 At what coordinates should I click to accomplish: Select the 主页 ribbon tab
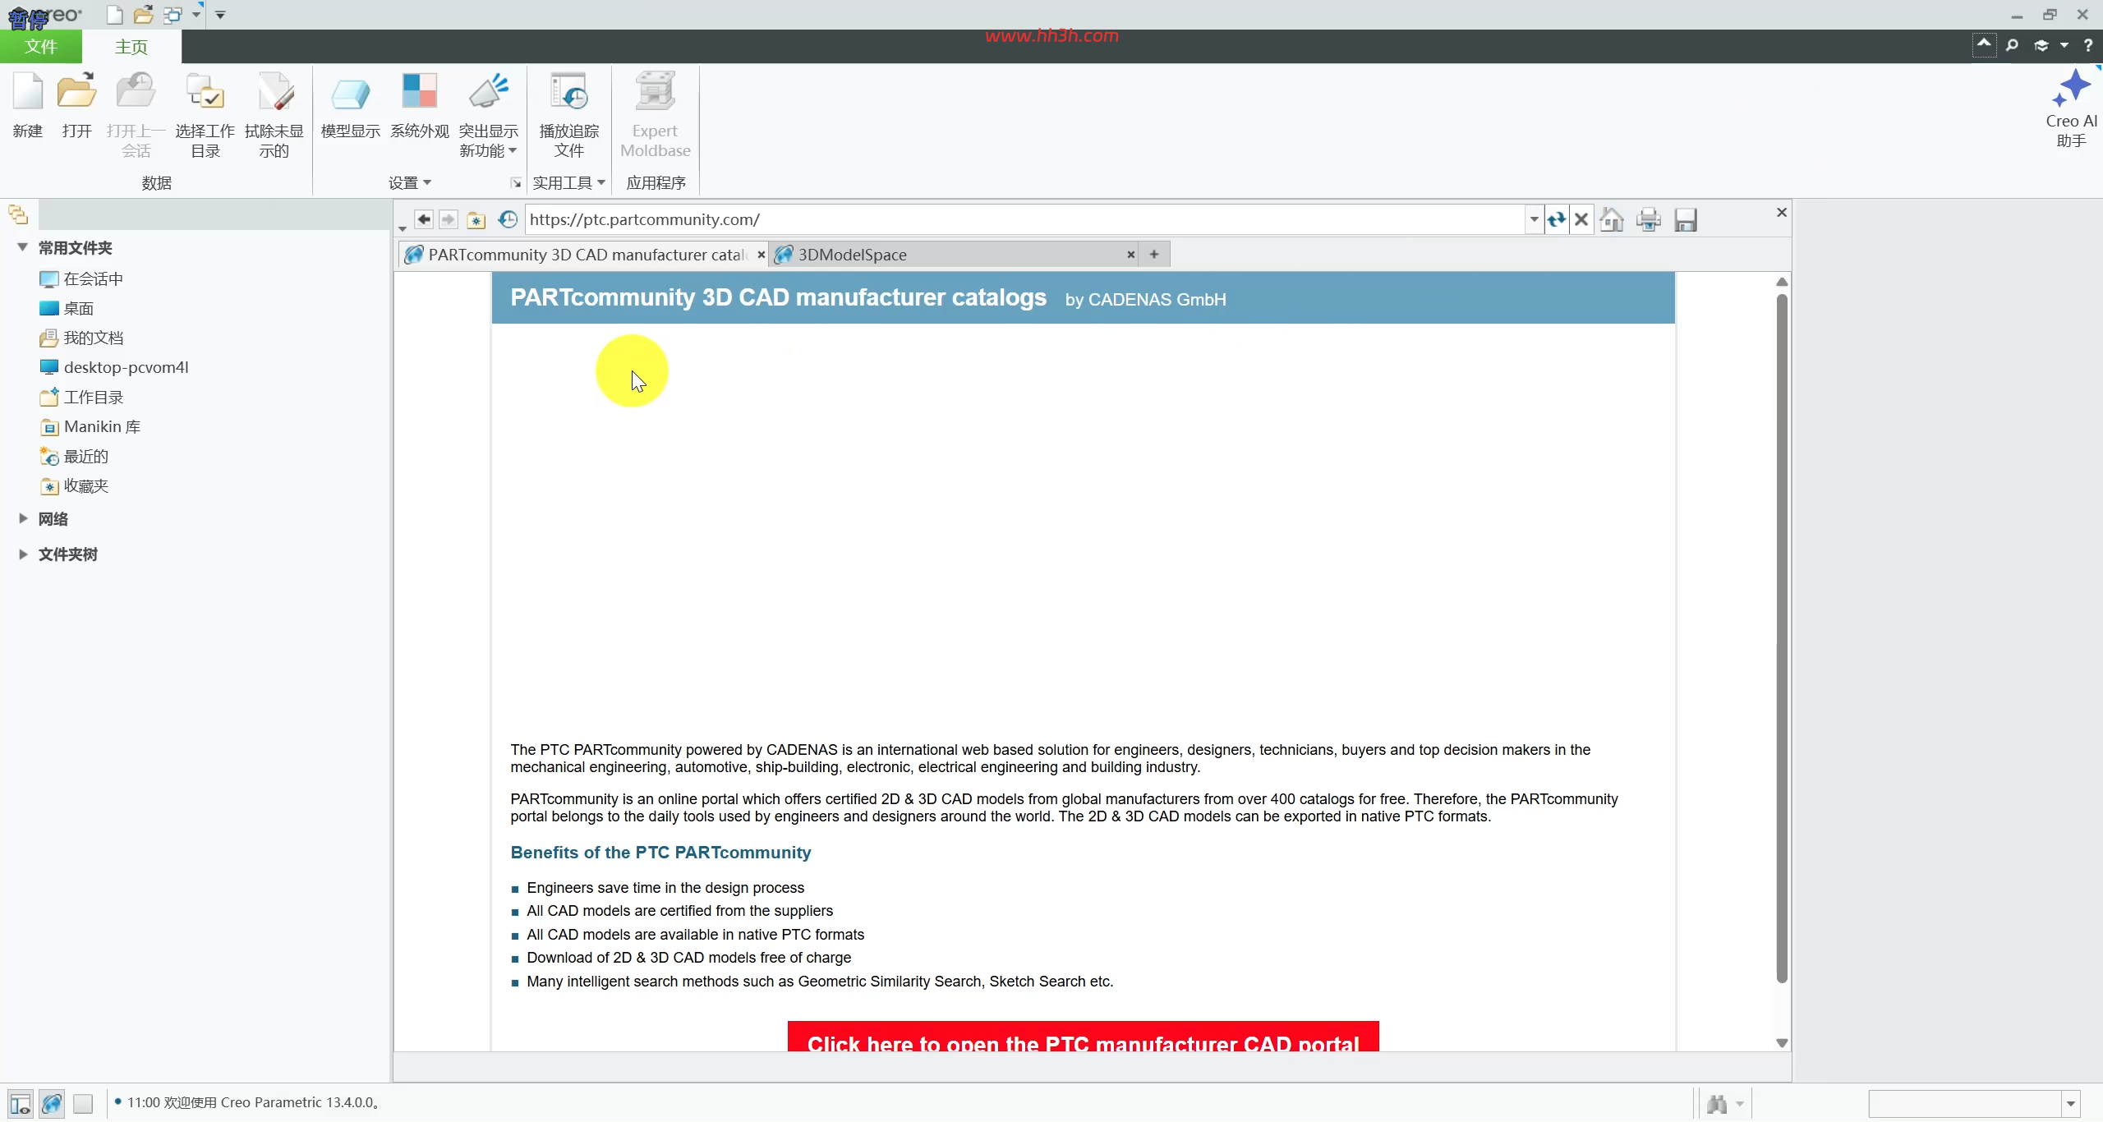131,47
